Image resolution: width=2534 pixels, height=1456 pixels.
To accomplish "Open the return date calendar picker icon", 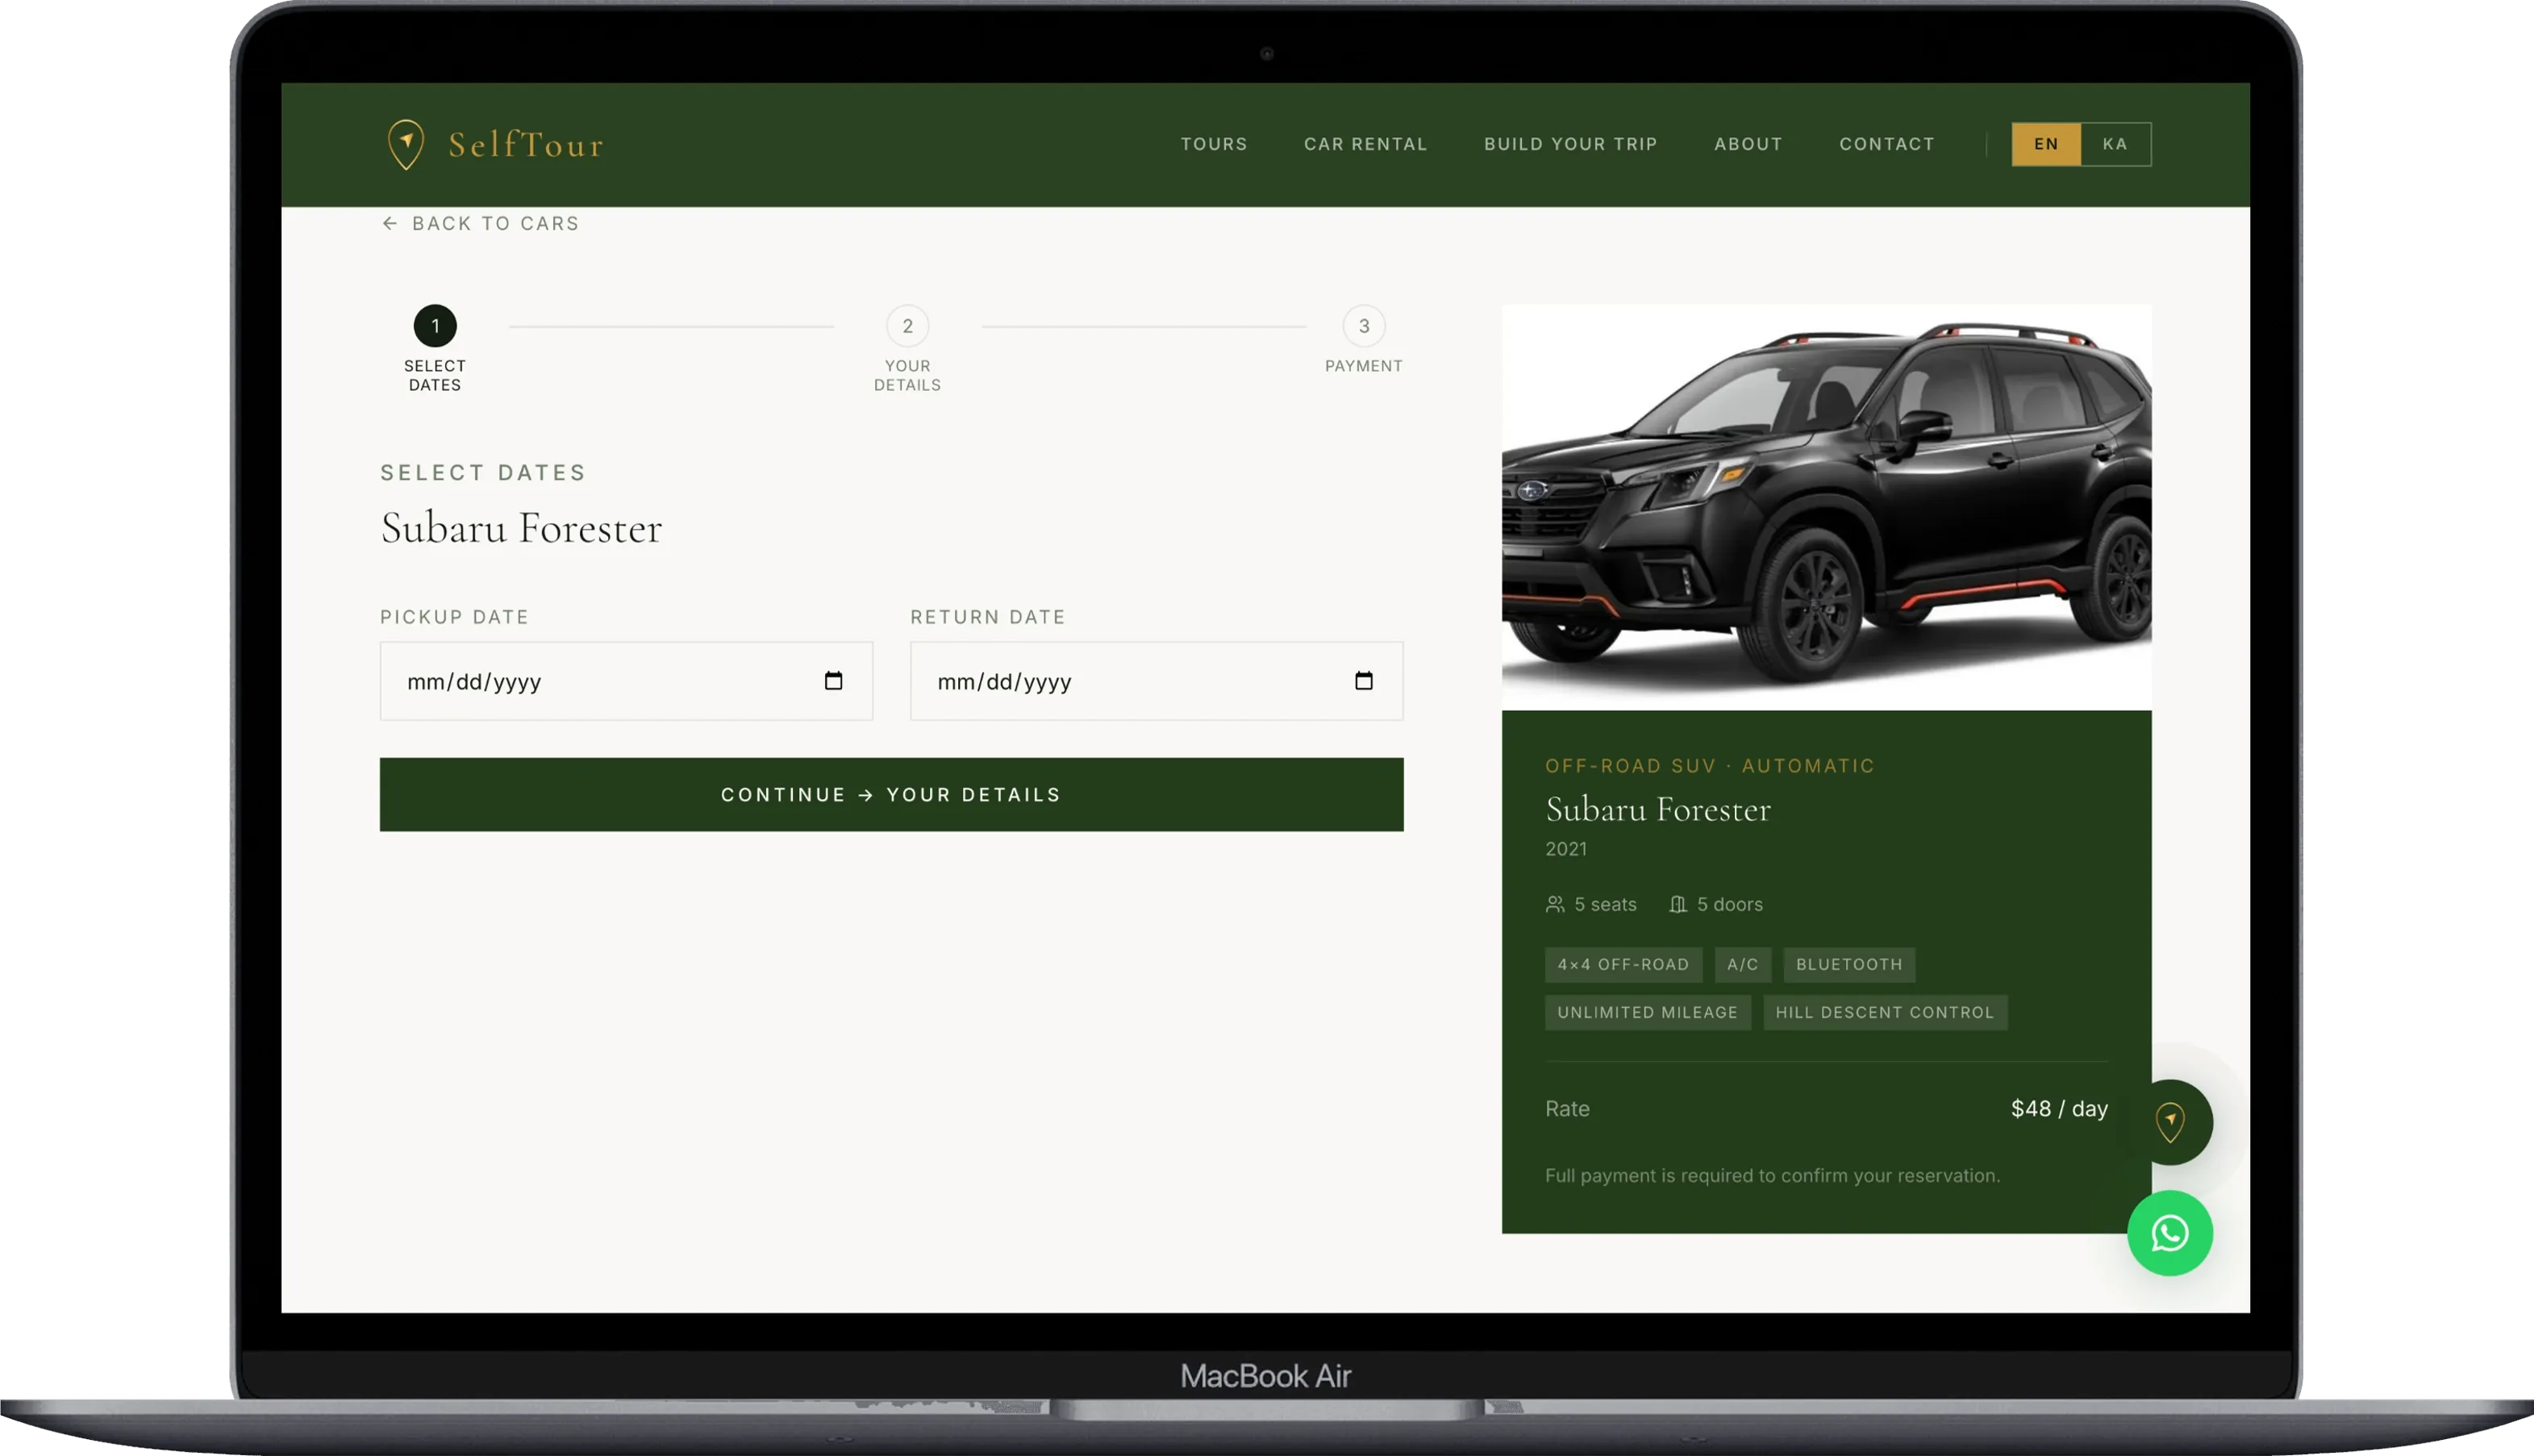I will point(1364,681).
